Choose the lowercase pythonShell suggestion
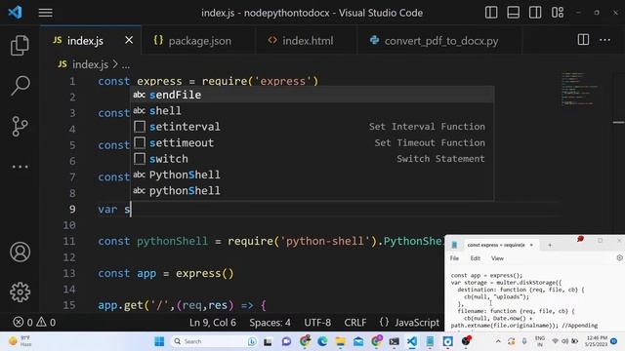Viewport: 625px width, 351px height. 312,191
